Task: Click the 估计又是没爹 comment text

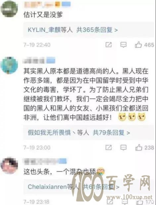Action: pyautogui.click(x=43, y=15)
